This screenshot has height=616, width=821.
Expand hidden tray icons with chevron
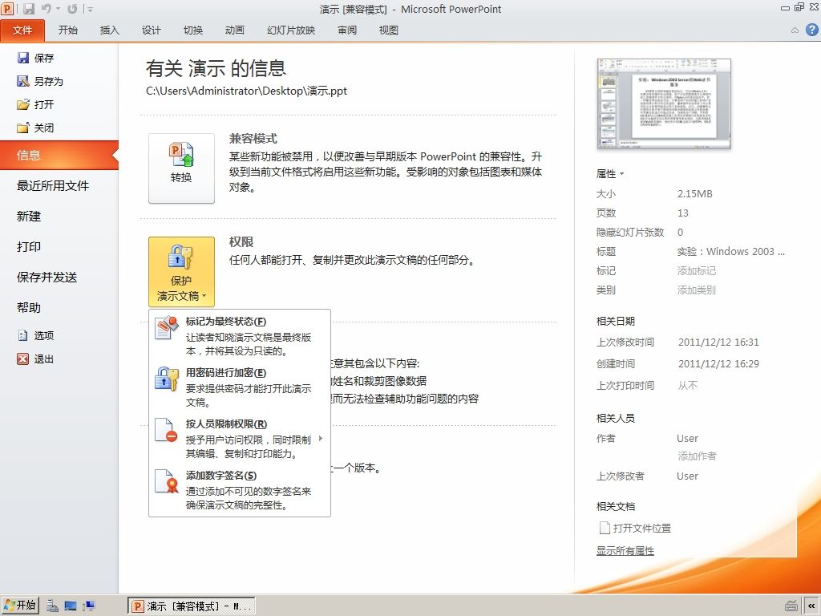[811, 606]
